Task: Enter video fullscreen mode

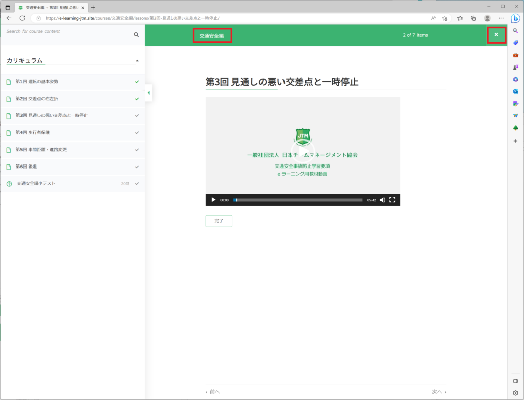Action: coord(392,200)
